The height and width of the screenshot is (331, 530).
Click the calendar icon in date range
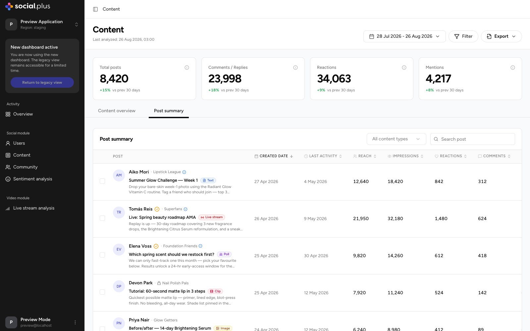(x=372, y=36)
